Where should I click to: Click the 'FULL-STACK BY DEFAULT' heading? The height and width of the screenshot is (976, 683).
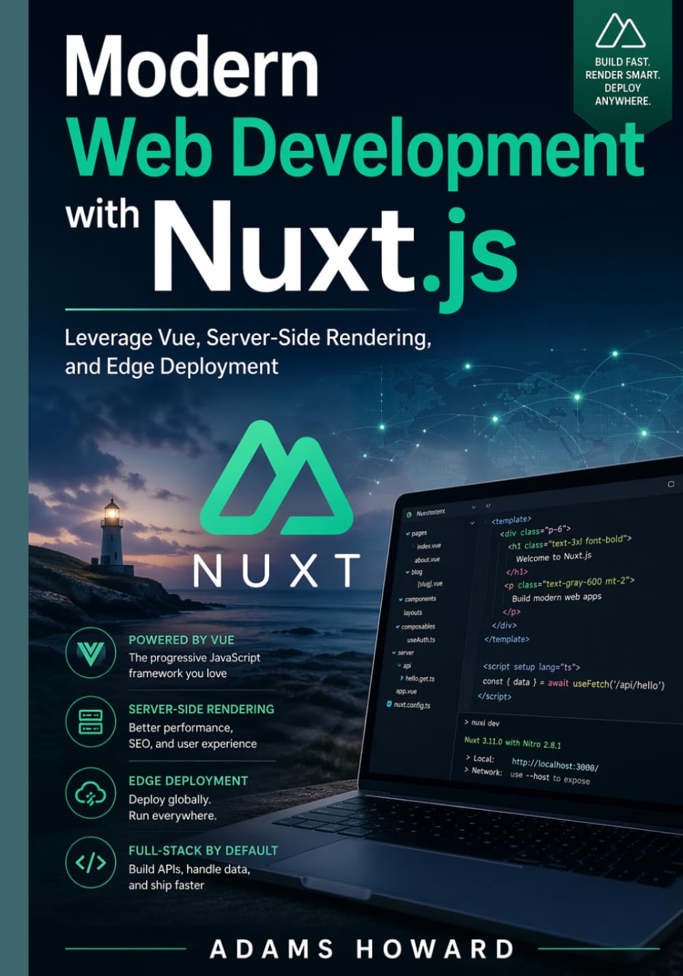point(204,850)
